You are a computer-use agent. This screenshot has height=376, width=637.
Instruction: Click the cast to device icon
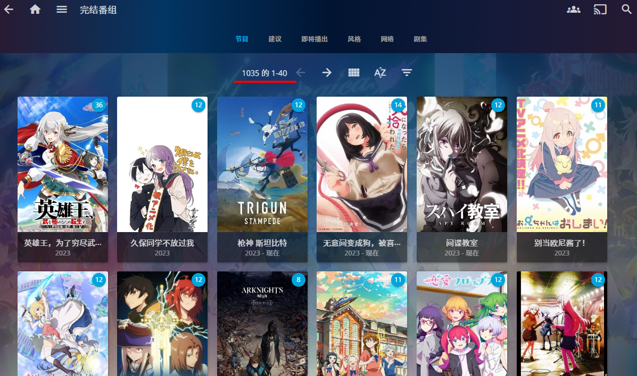(x=600, y=10)
